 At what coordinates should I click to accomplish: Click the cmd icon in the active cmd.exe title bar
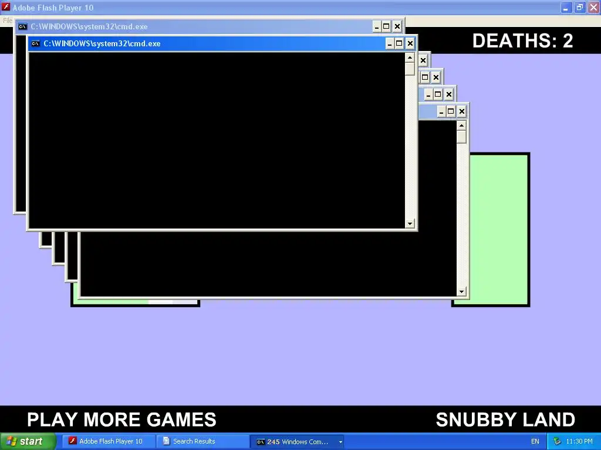tap(36, 43)
